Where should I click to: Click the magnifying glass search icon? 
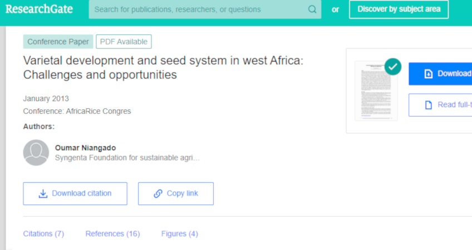tap(312, 9)
